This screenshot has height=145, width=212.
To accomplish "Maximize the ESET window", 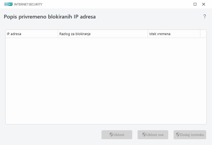I will pyautogui.click(x=195, y=4).
